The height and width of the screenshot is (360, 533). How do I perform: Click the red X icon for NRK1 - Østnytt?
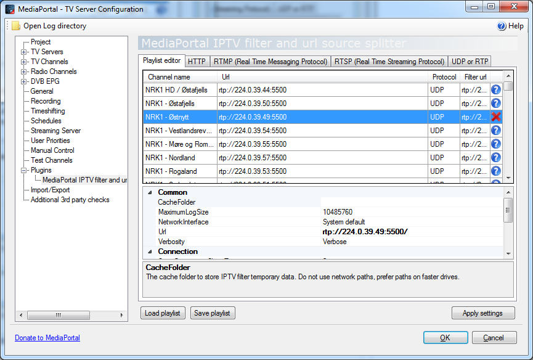click(496, 117)
